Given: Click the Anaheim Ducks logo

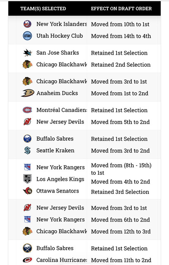Looking at the screenshot, I should tap(28, 93).
